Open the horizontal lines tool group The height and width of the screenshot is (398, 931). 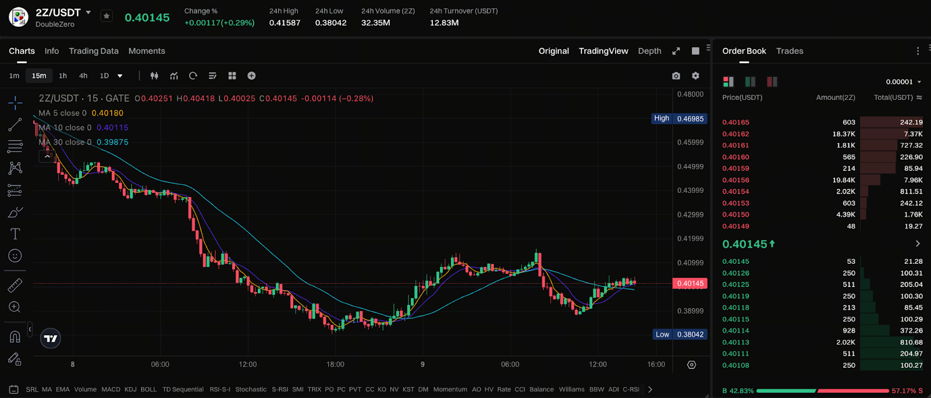coord(15,146)
